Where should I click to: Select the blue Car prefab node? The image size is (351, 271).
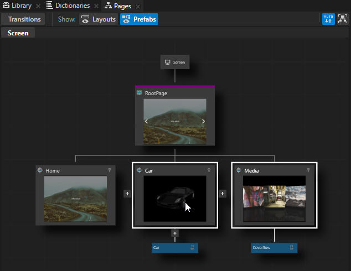[x=175, y=248]
